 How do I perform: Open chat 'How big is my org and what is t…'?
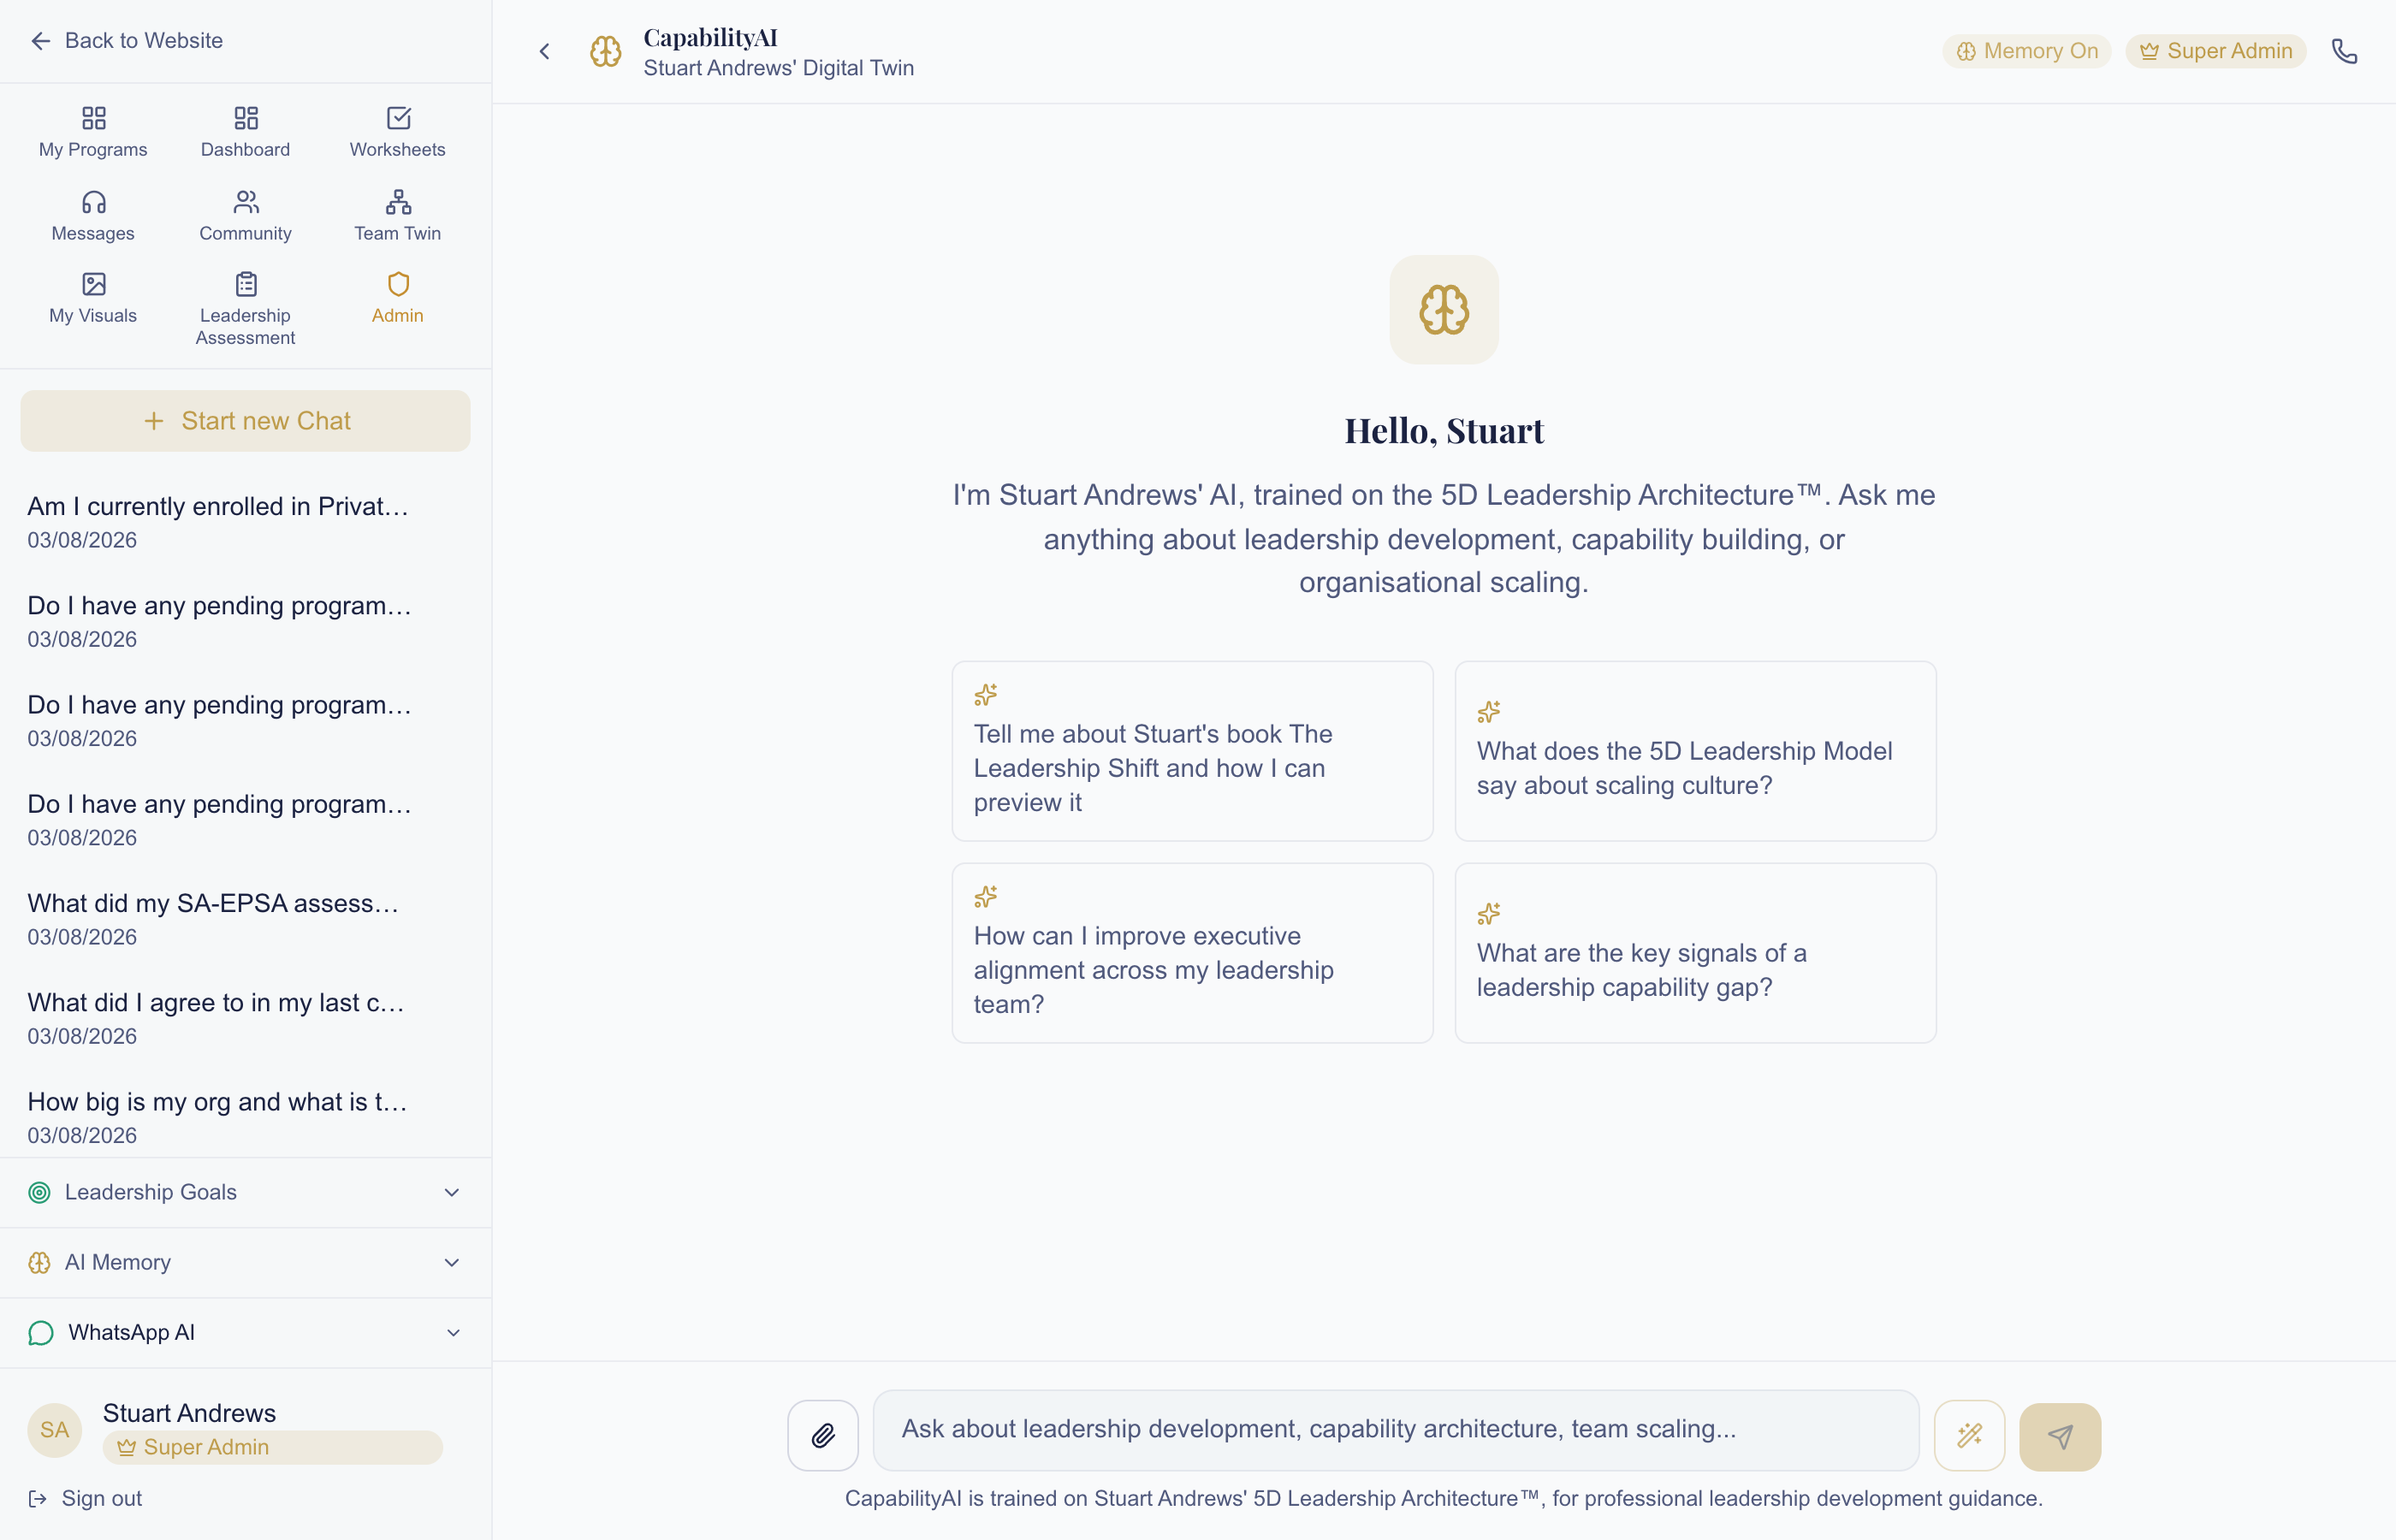(x=245, y=1117)
